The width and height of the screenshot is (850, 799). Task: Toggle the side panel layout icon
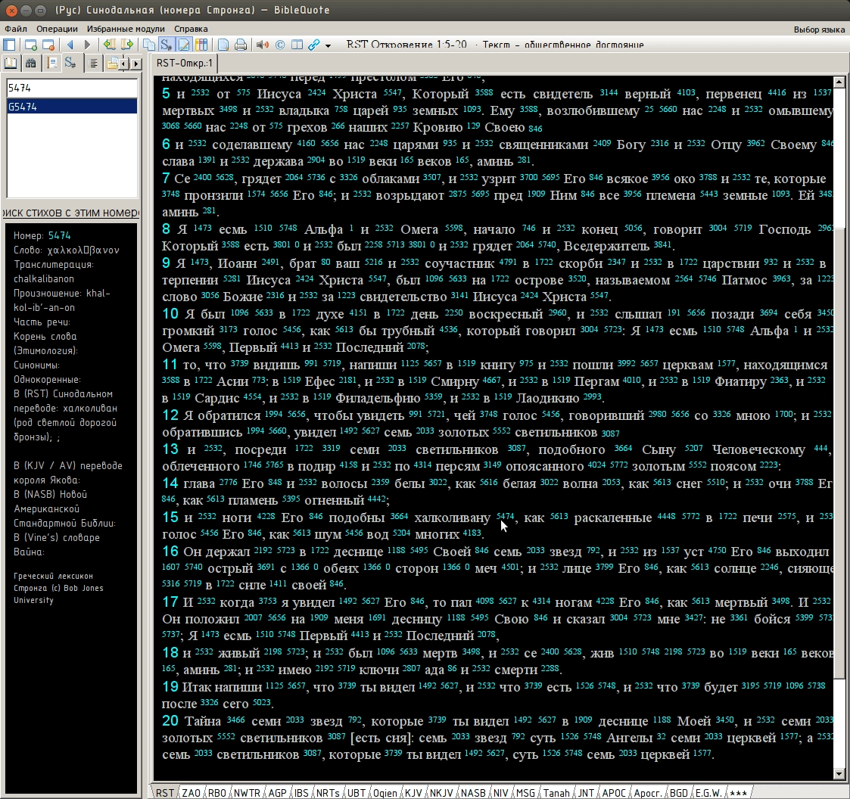[10, 45]
